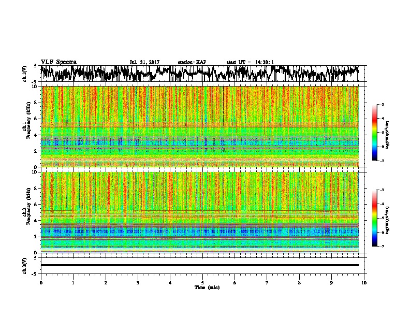Click time axis tick label 1

pos(73,283)
